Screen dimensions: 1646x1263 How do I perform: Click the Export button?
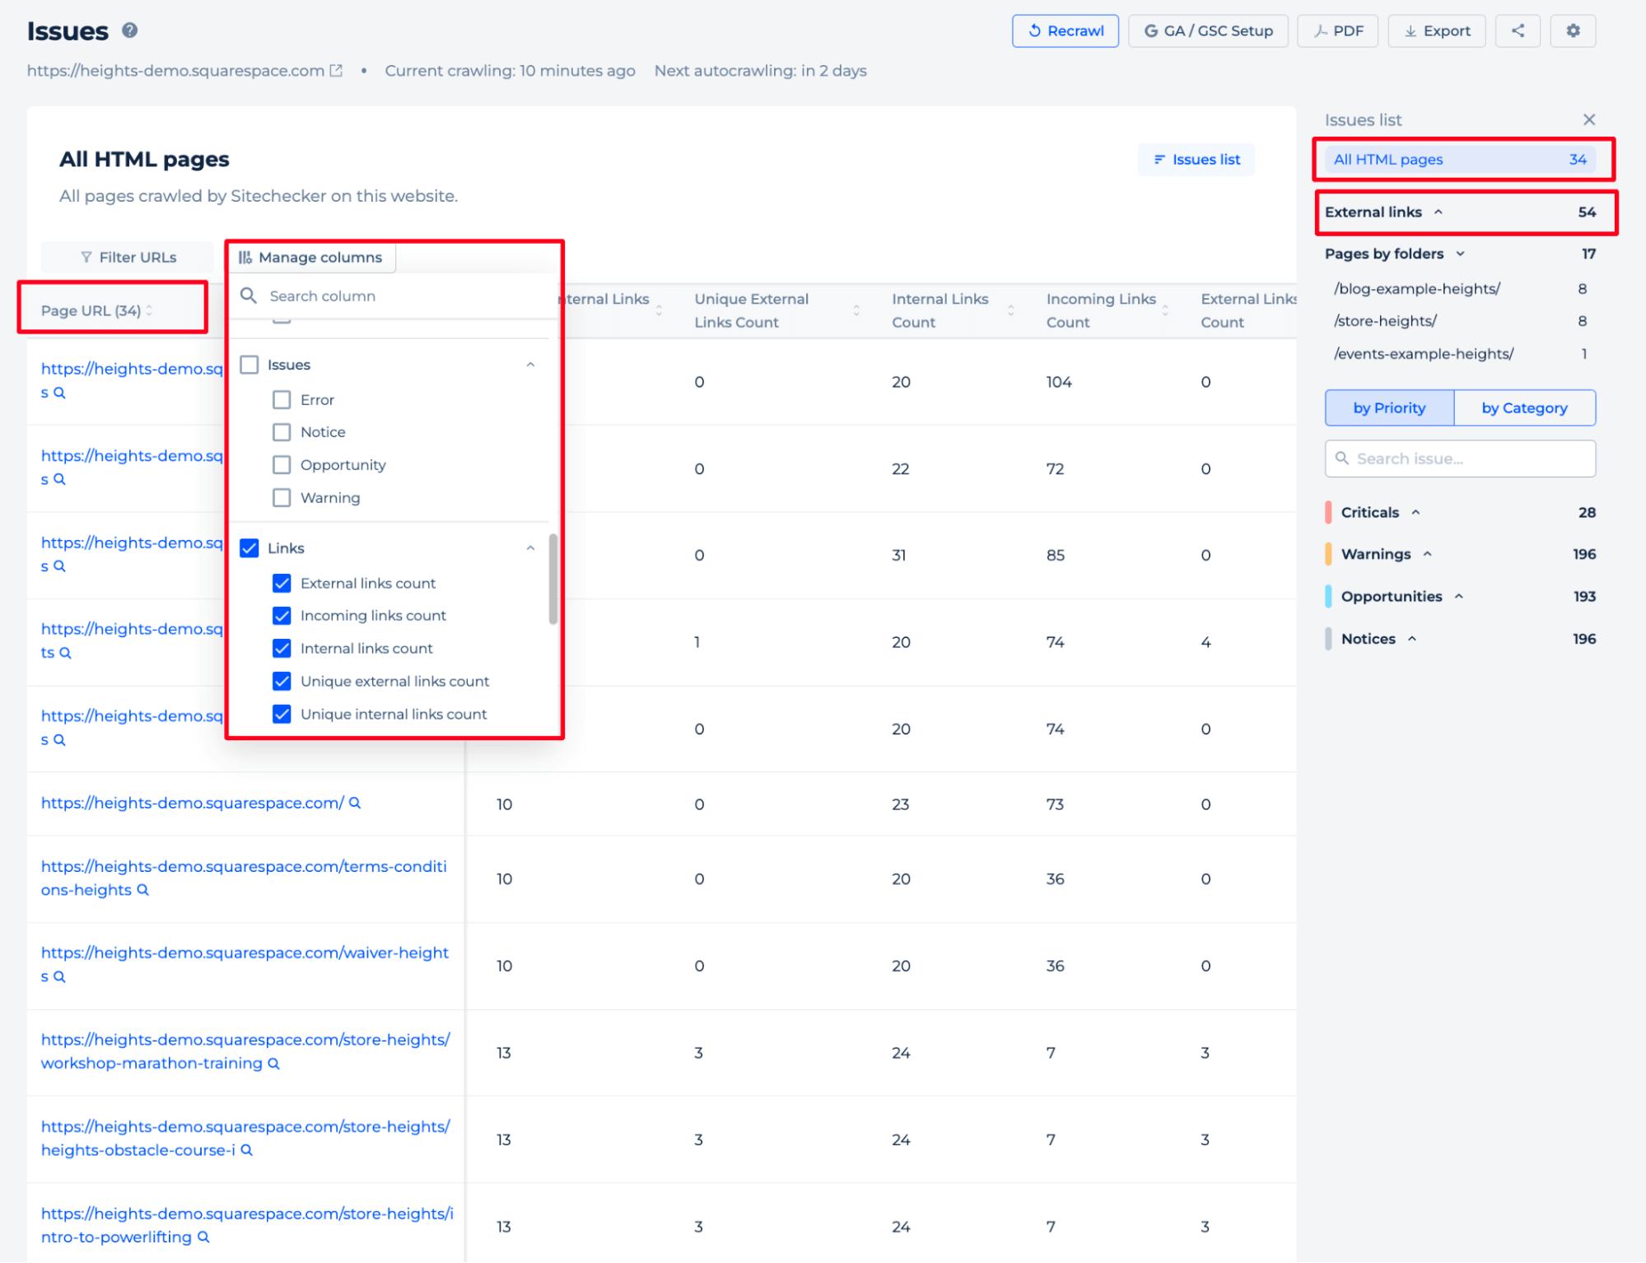coord(1436,31)
